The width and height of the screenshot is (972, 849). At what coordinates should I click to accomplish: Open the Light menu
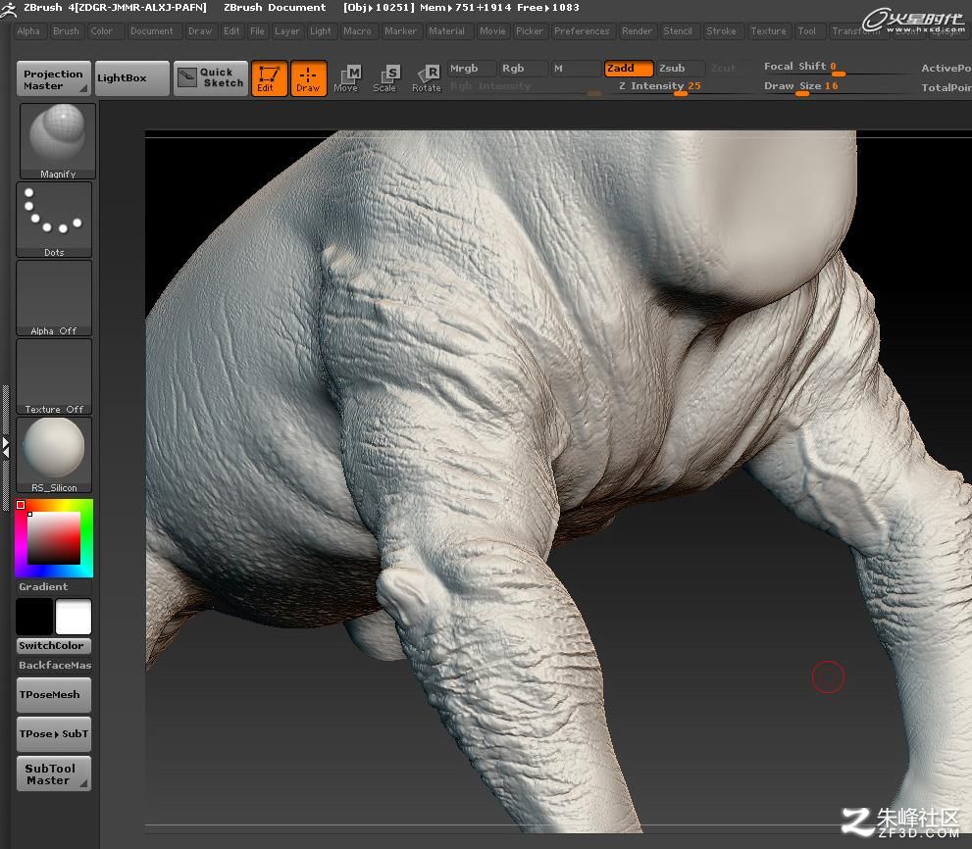[321, 31]
